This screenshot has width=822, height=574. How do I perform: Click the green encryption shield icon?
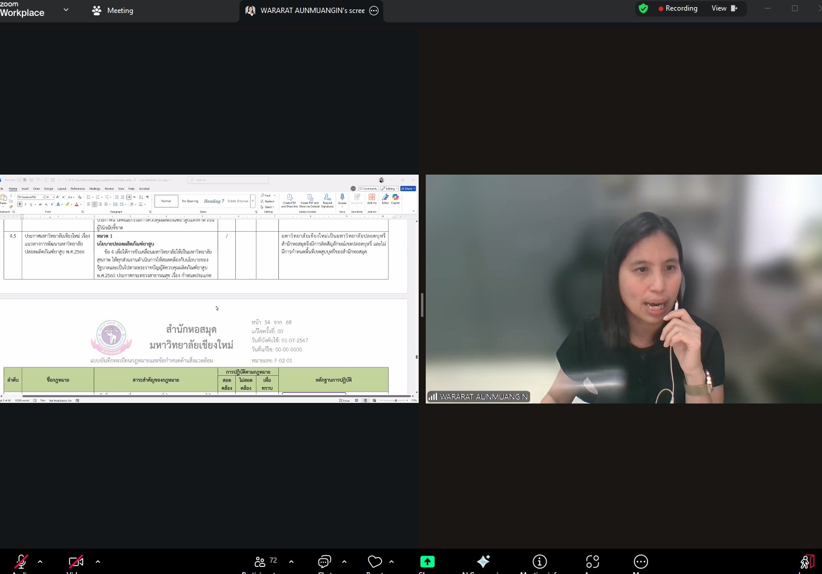(643, 8)
